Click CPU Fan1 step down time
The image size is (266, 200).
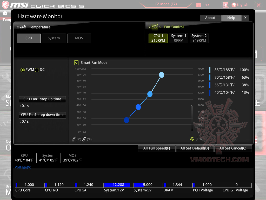[42, 115]
